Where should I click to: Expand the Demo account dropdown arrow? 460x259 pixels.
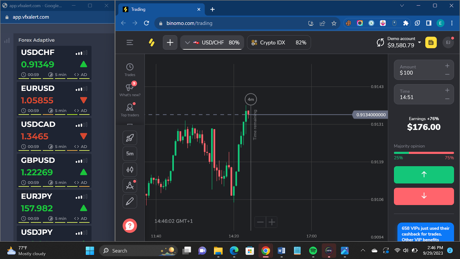tap(419, 42)
